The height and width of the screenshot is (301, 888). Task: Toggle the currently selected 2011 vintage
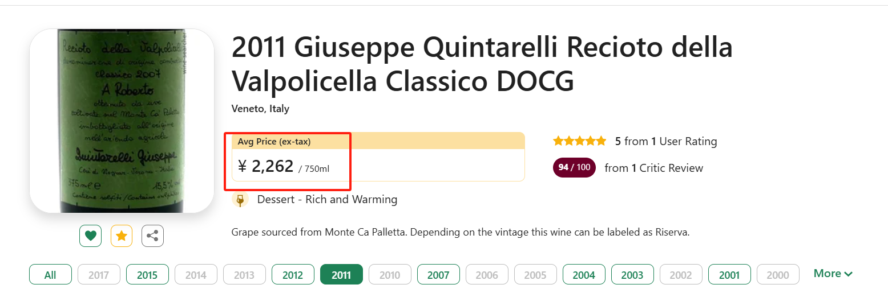click(x=341, y=275)
